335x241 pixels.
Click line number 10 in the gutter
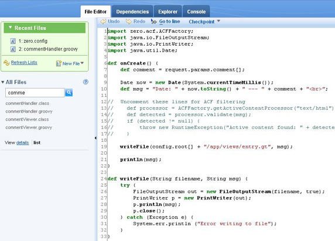point(104,89)
